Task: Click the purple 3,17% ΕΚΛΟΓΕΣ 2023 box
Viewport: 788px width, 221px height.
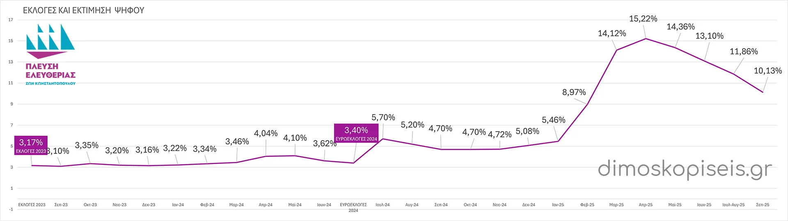Action: tap(31, 146)
